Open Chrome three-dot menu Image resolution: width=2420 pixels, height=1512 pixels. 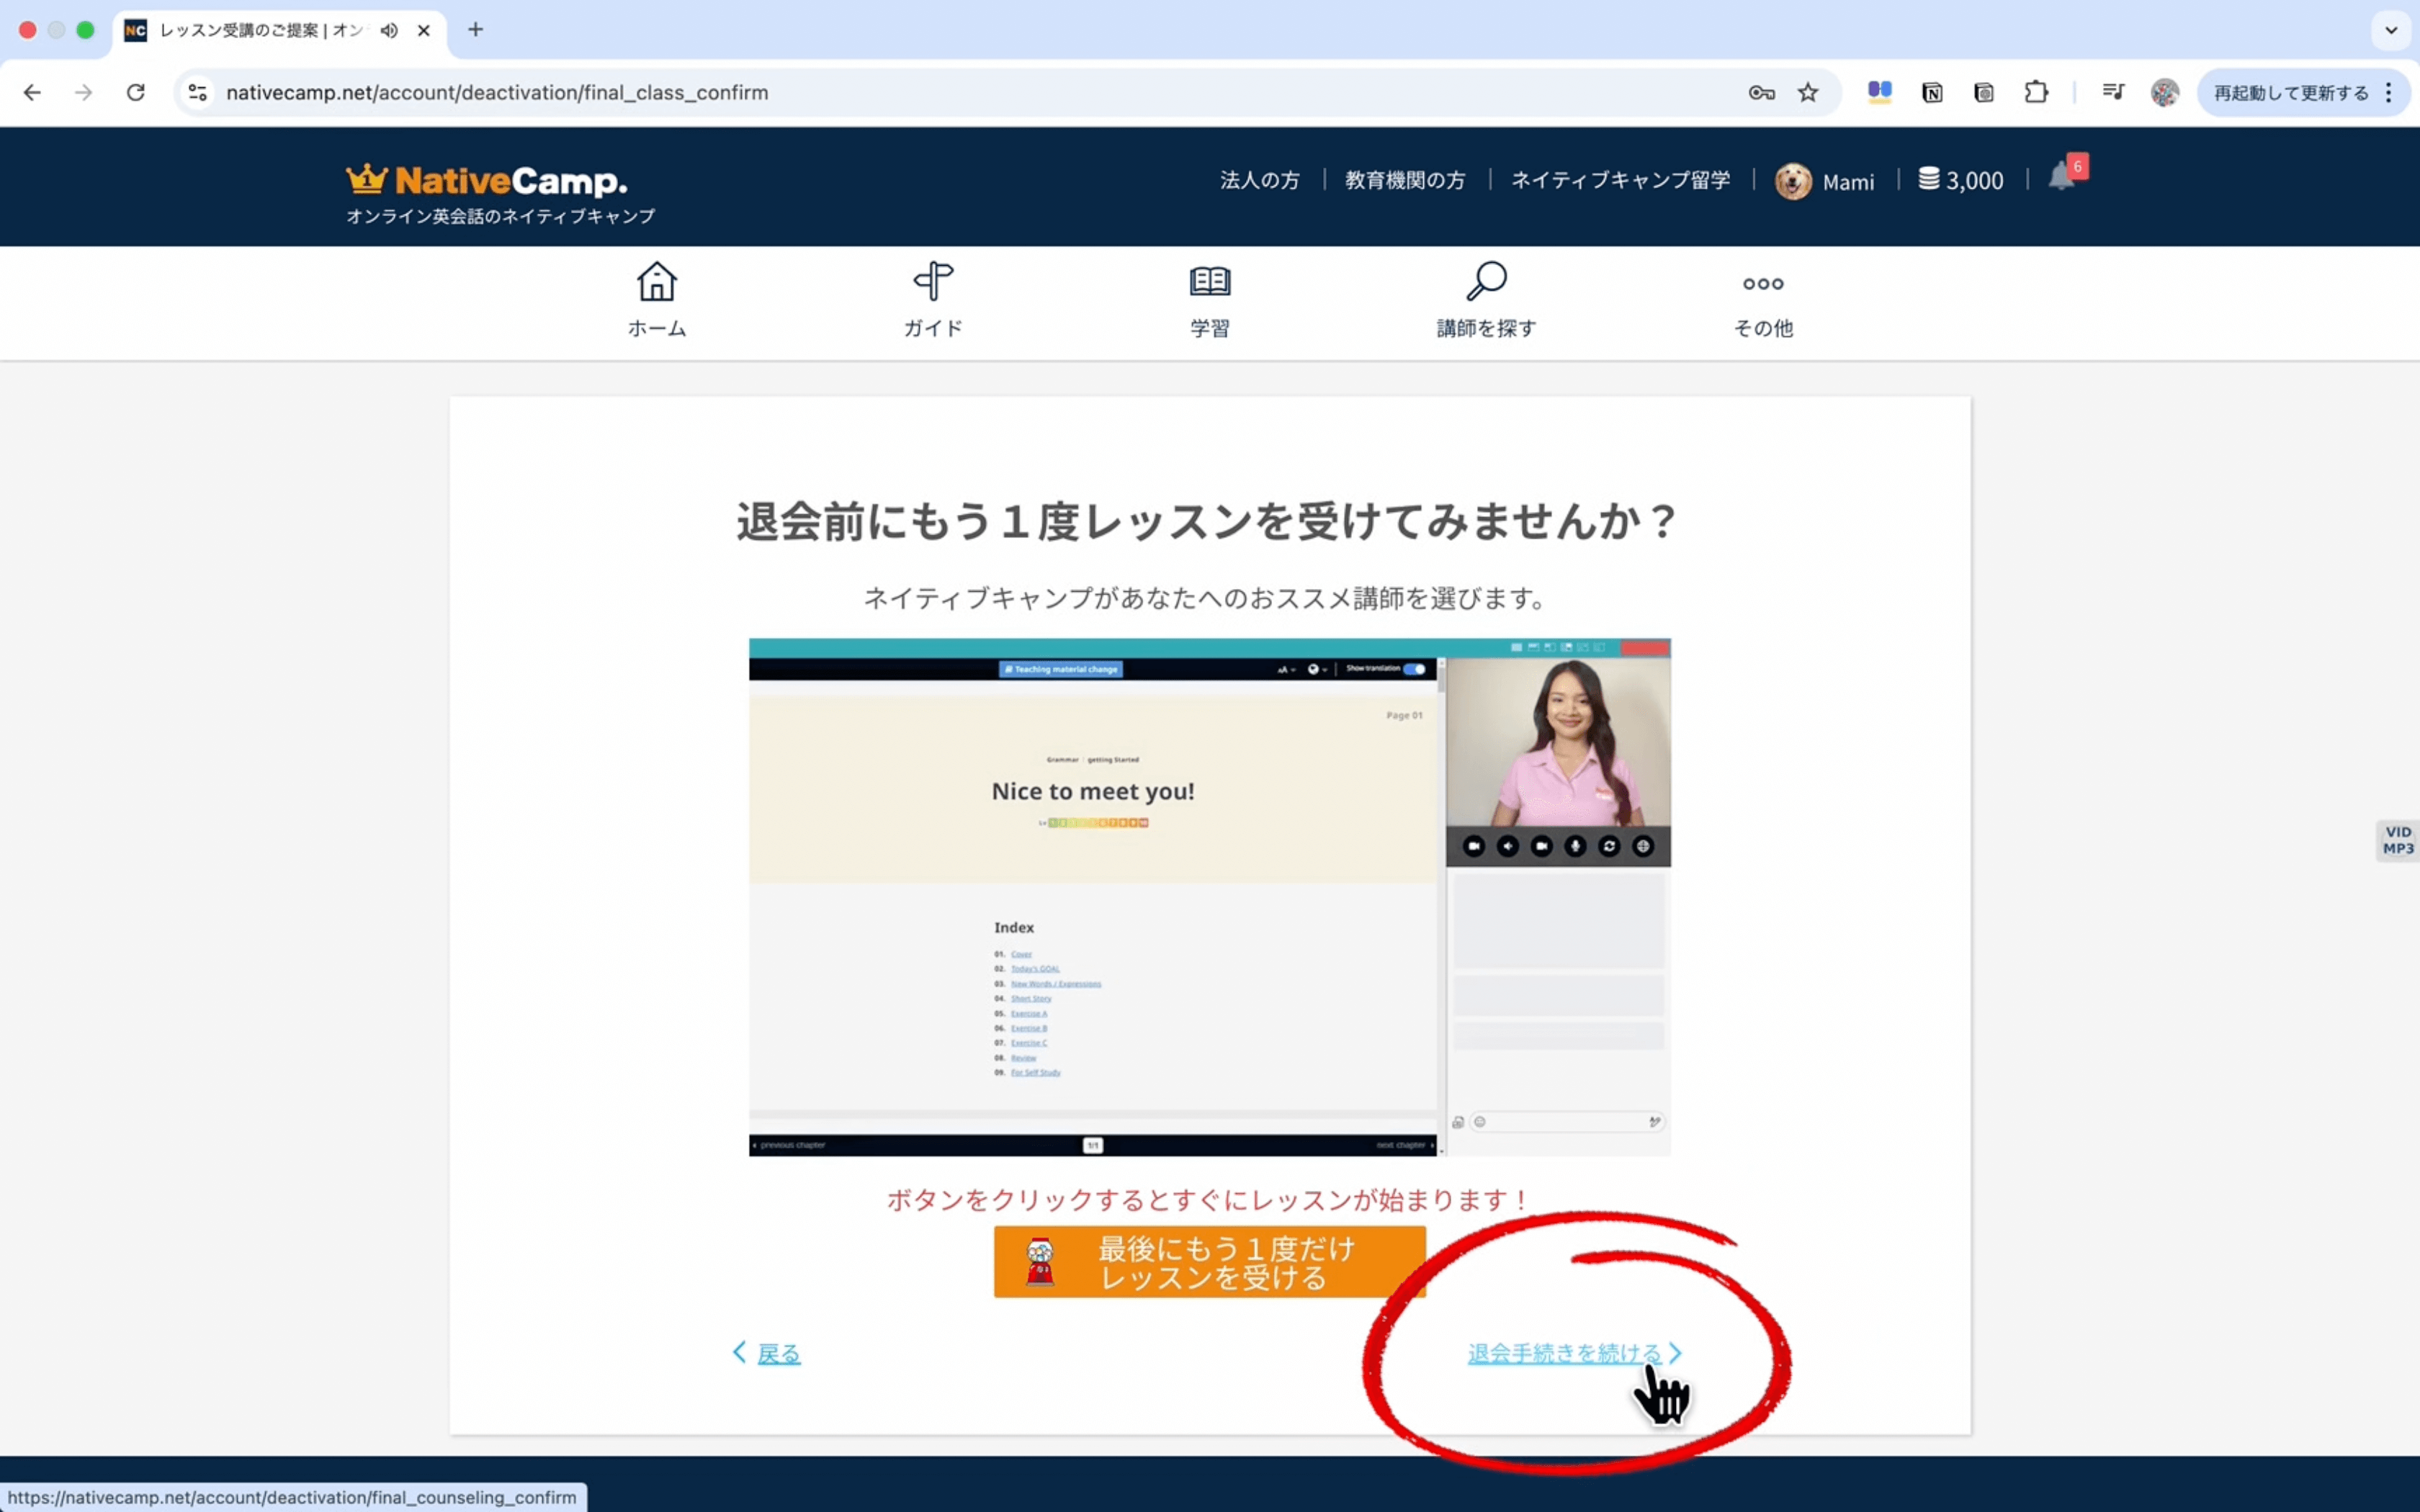pyautogui.click(x=2389, y=93)
